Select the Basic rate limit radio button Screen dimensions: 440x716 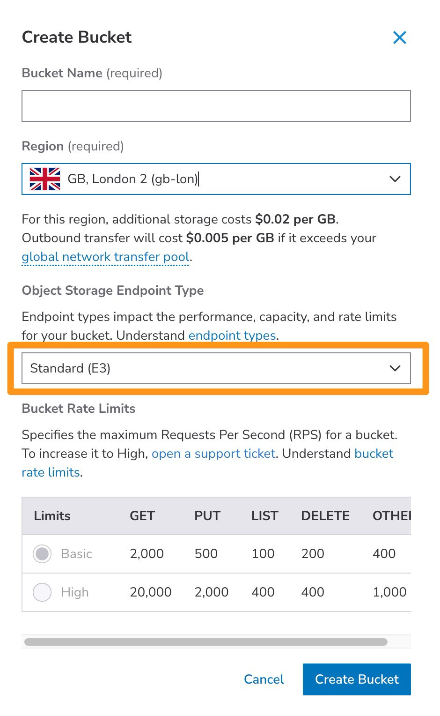coord(42,554)
